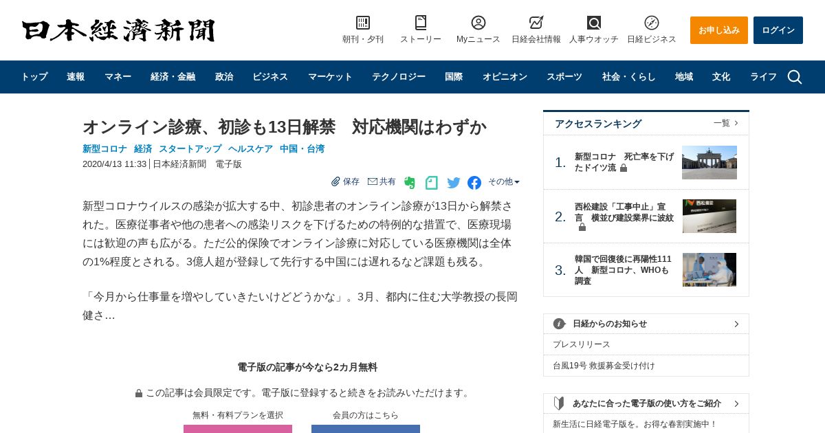Open the 新生活に日経電子版を 春割 link
Screen dimensions: 825x433
[x=635, y=424]
